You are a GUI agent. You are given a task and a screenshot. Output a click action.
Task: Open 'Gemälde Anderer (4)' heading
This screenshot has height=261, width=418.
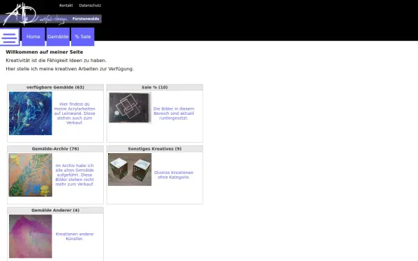pyautogui.click(x=56, y=210)
